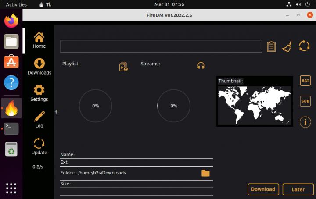The width and height of the screenshot is (316, 199).
Task: Click the playlist 0% progress circle
Action: coord(95,106)
